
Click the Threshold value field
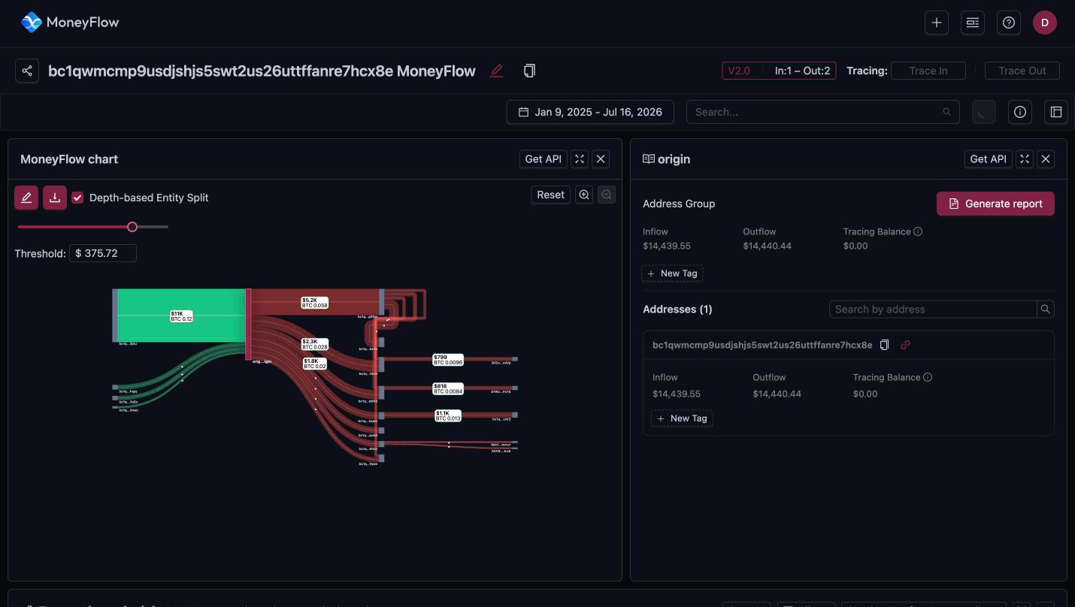pos(103,253)
